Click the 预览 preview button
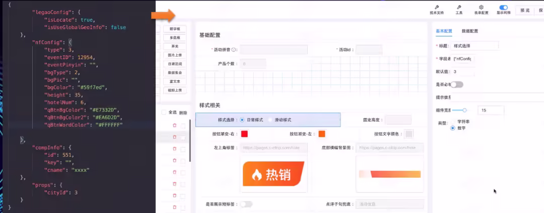 point(525,11)
